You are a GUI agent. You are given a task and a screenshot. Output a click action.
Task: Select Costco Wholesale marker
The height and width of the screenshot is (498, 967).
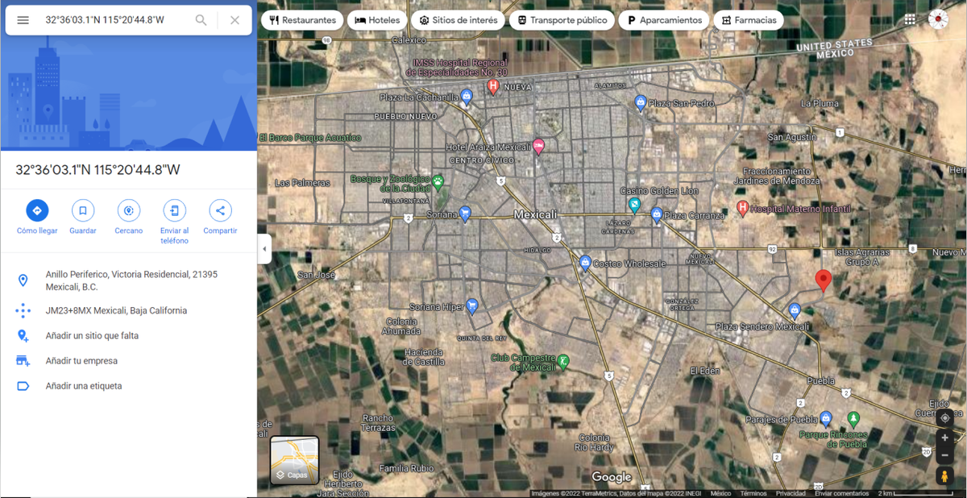tap(586, 264)
